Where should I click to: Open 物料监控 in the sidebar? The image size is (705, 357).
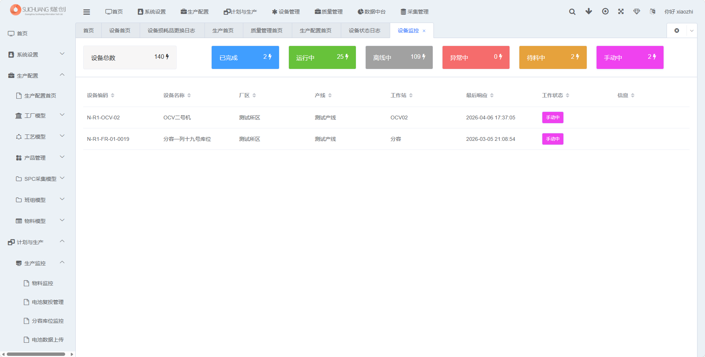(x=38, y=283)
